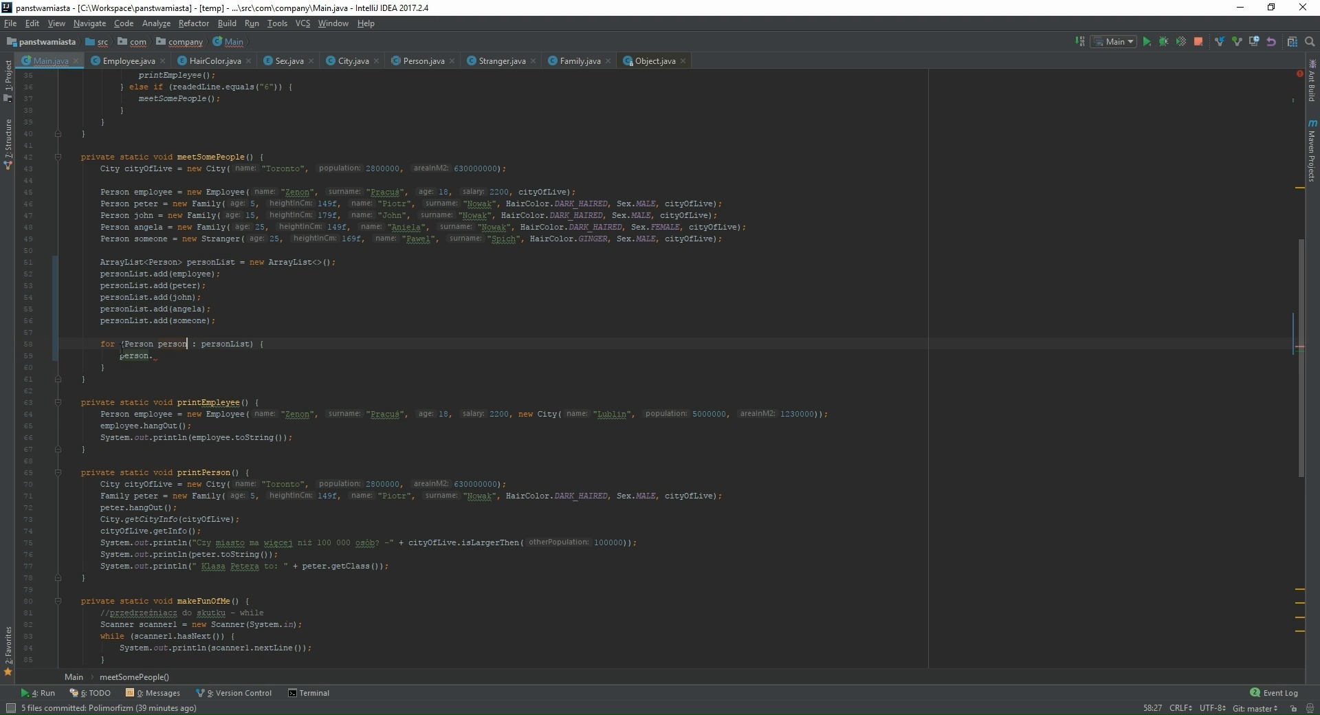Run the Main configuration
1320x715 pixels.
1146,42
